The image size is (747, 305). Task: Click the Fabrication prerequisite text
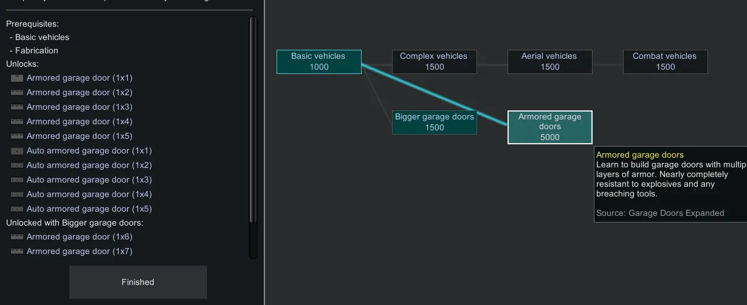coord(36,51)
